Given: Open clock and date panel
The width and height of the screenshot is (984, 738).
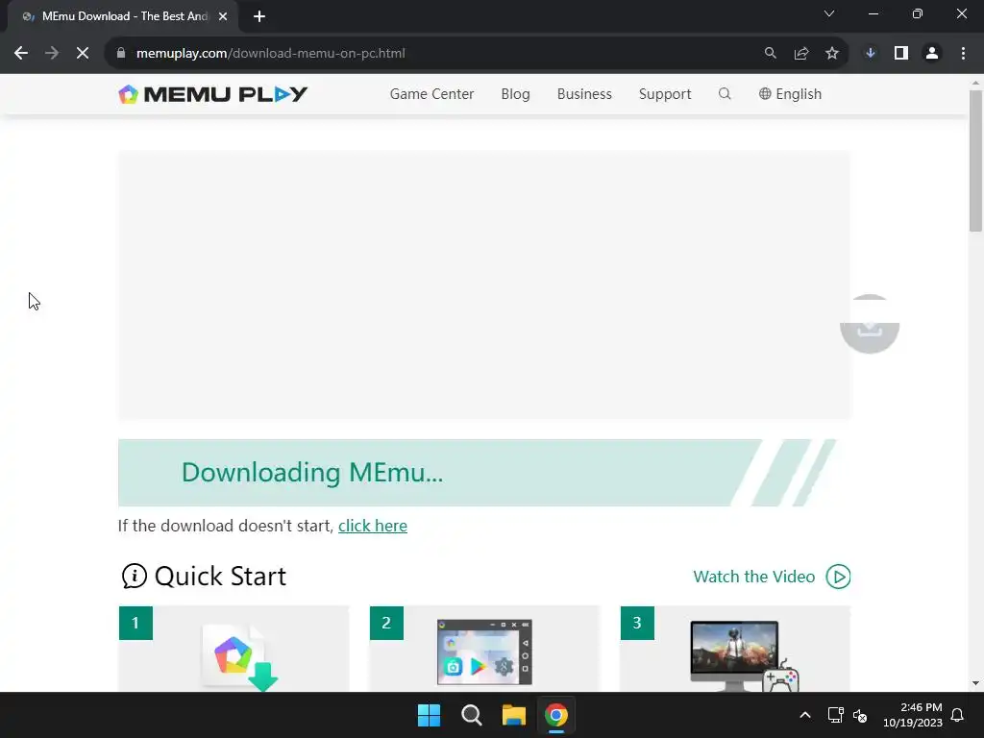Looking at the screenshot, I should pyautogui.click(x=913, y=715).
